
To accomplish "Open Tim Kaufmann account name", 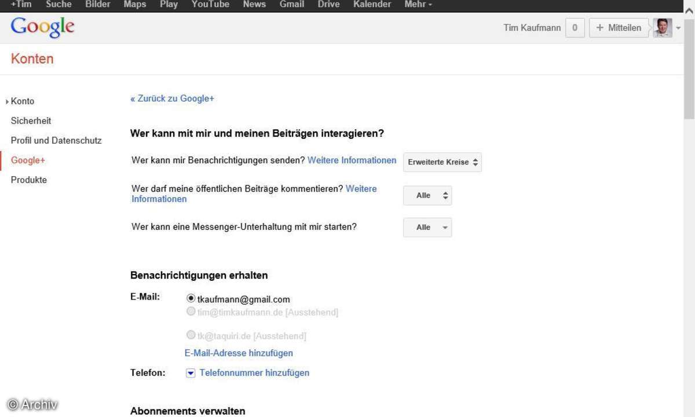I will pos(532,28).
